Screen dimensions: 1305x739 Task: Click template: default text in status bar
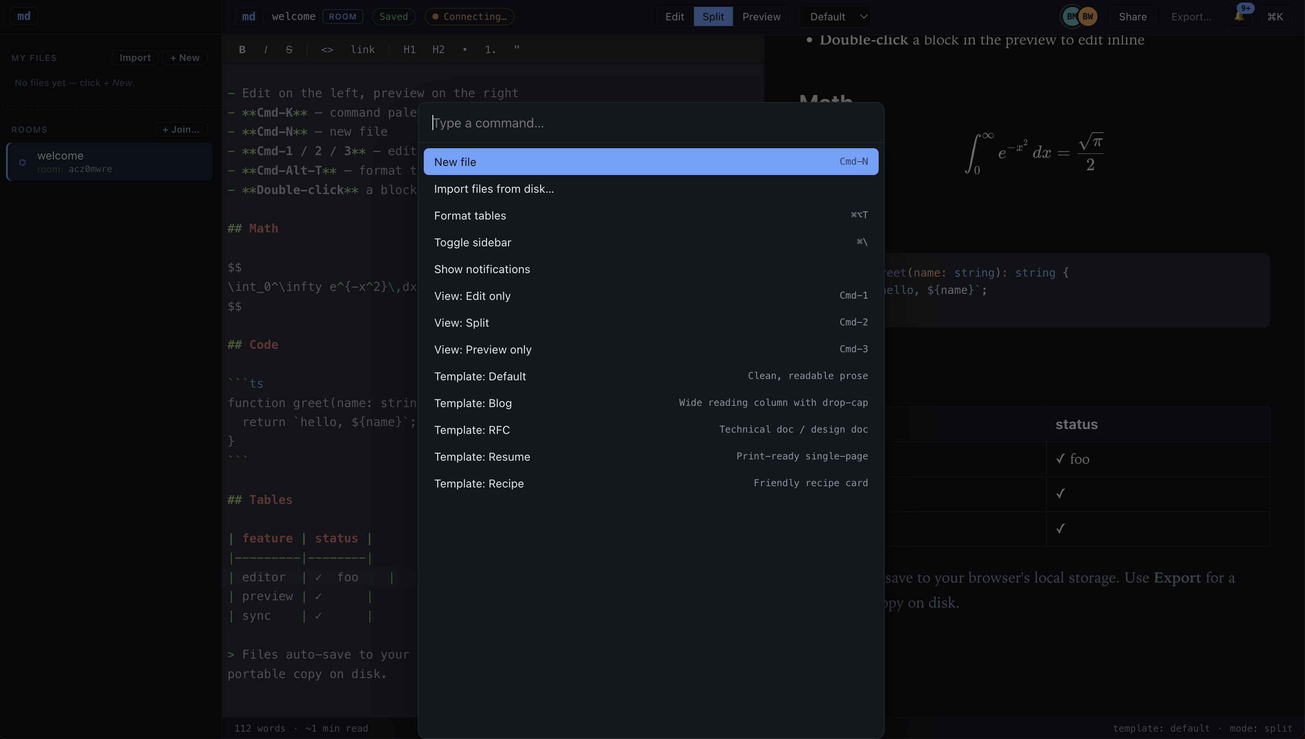point(1161,728)
